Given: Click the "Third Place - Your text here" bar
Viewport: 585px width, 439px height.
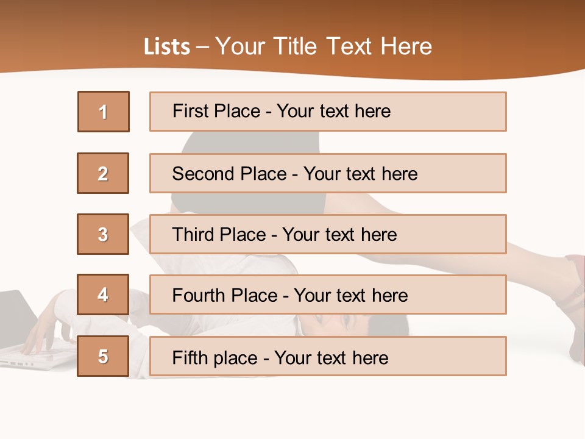Looking at the screenshot, I should pos(328,234).
